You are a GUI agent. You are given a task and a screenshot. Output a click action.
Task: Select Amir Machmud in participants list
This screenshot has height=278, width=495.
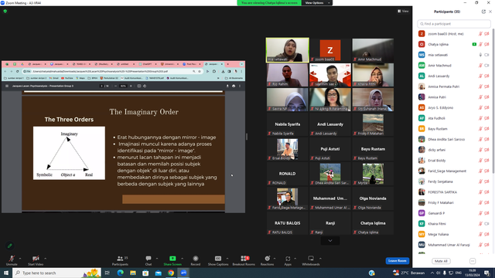coord(454,66)
